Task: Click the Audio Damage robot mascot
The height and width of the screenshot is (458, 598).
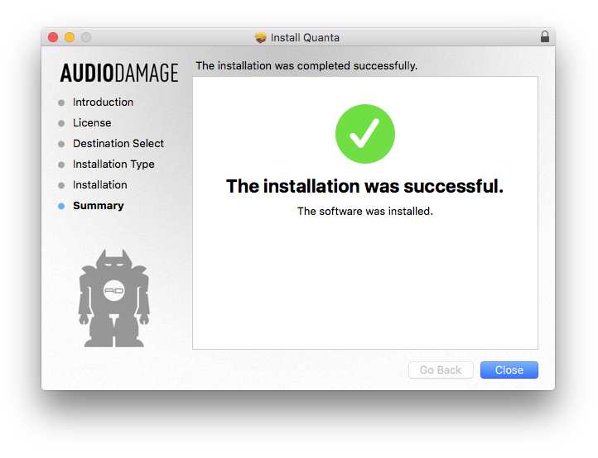Action: [x=114, y=298]
